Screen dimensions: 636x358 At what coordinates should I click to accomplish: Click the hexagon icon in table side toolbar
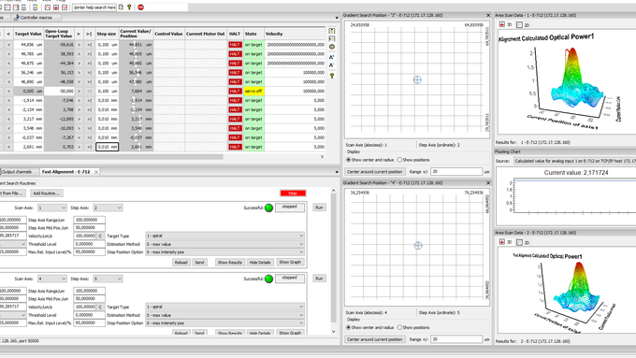click(x=332, y=47)
